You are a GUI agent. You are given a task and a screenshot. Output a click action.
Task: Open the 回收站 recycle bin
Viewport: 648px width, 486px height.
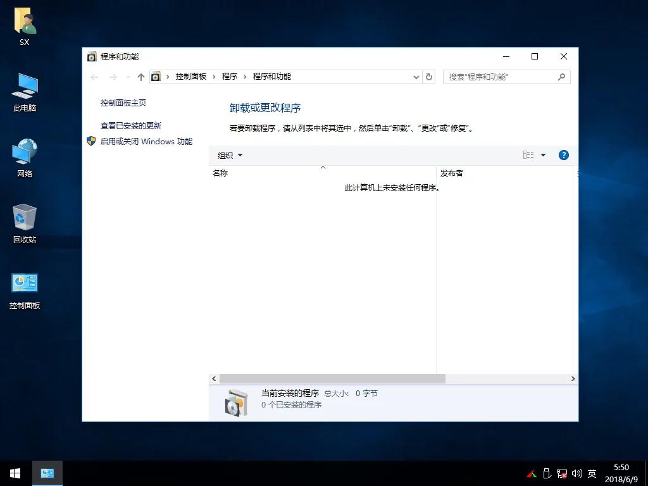click(24, 220)
